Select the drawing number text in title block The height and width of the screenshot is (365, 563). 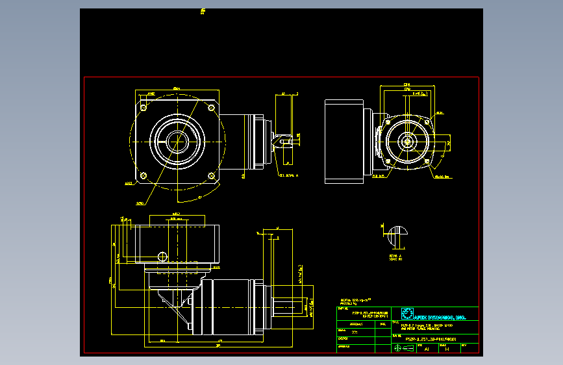click(431, 339)
